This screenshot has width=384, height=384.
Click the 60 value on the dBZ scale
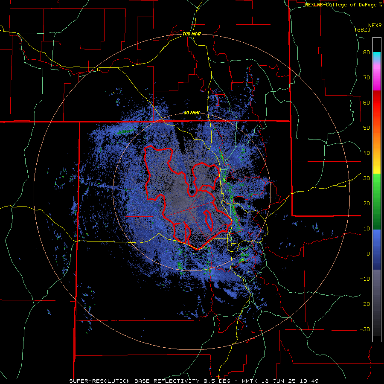(367, 102)
